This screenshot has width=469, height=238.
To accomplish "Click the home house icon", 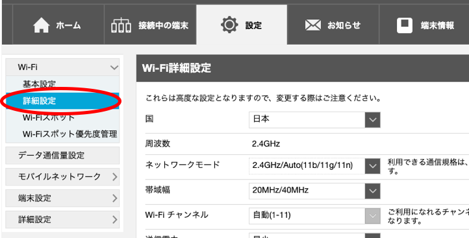I will (42, 25).
